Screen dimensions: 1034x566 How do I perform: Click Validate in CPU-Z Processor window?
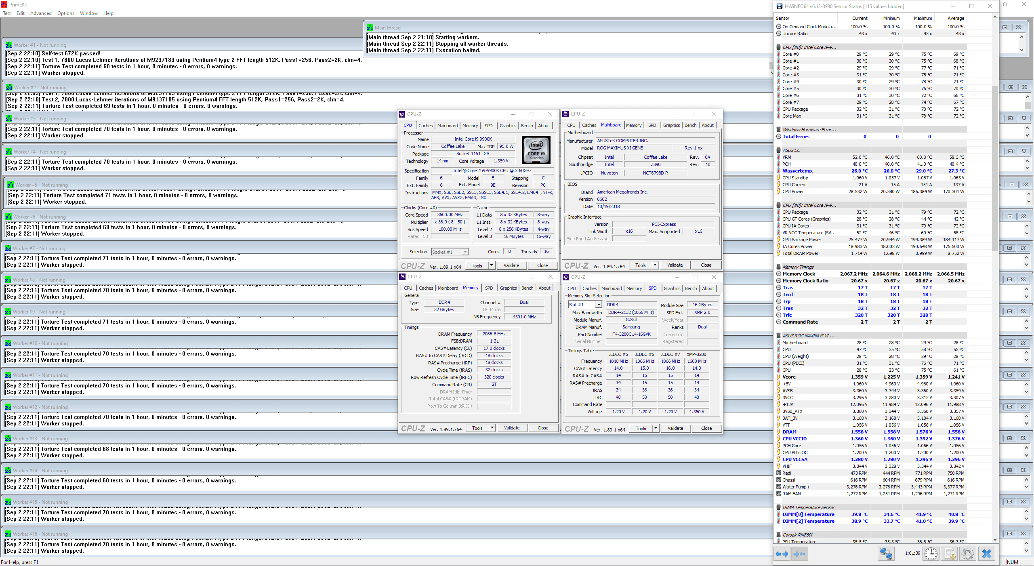pos(511,265)
